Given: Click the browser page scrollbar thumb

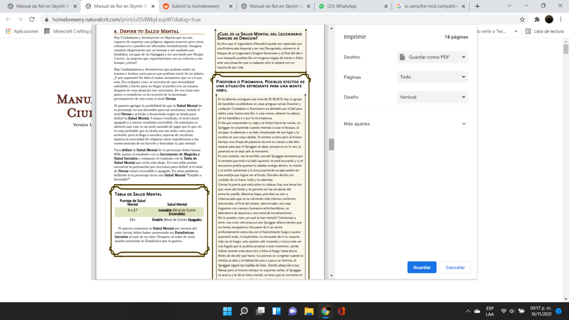Looking at the screenshot, I should click(566, 48).
